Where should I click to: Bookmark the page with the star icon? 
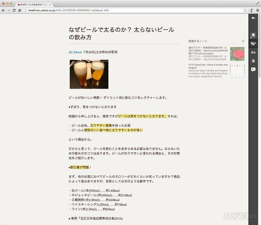[245, 10]
